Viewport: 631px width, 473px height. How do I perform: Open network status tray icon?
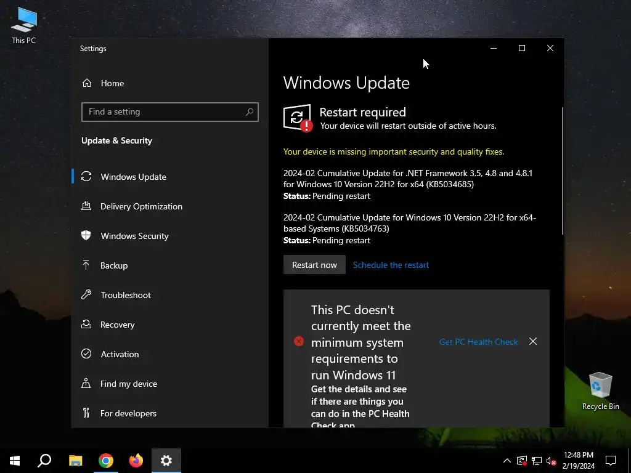pos(537,461)
